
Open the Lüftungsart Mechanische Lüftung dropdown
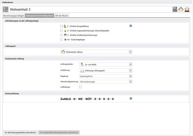coord(130,52)
